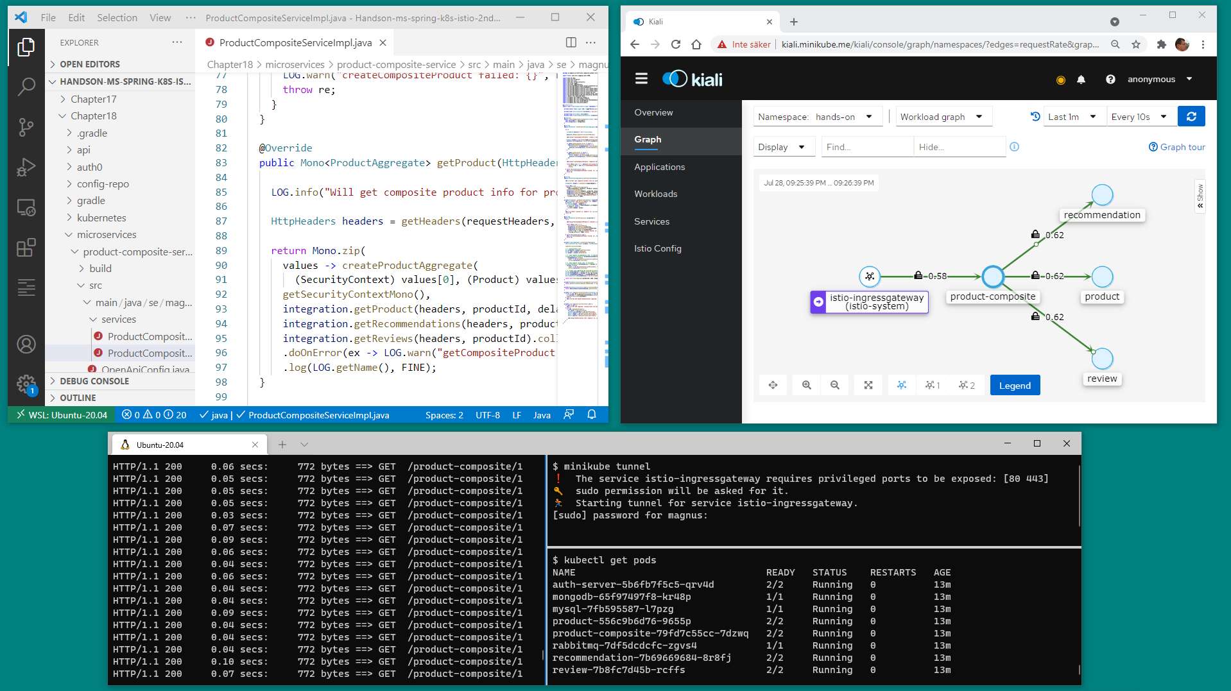Open Every 10s refresh interval dropdown
This screenshot has width=1231, height=691.
tap(1141, 116)
